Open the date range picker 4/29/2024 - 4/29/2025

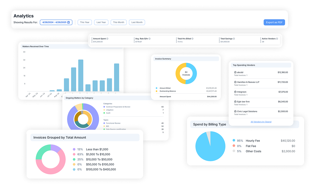(x=56, y=22)
